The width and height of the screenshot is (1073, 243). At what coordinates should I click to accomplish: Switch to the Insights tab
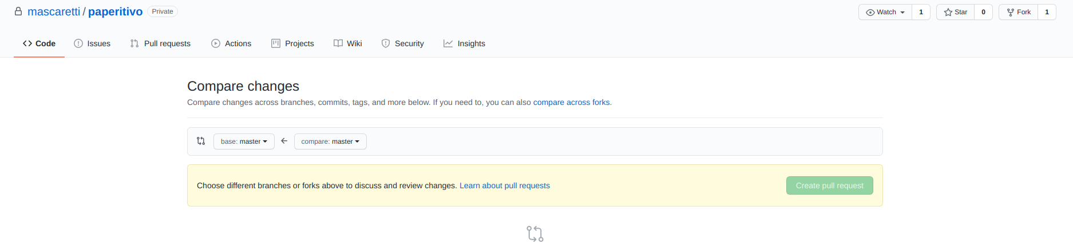tap(464, 43)
